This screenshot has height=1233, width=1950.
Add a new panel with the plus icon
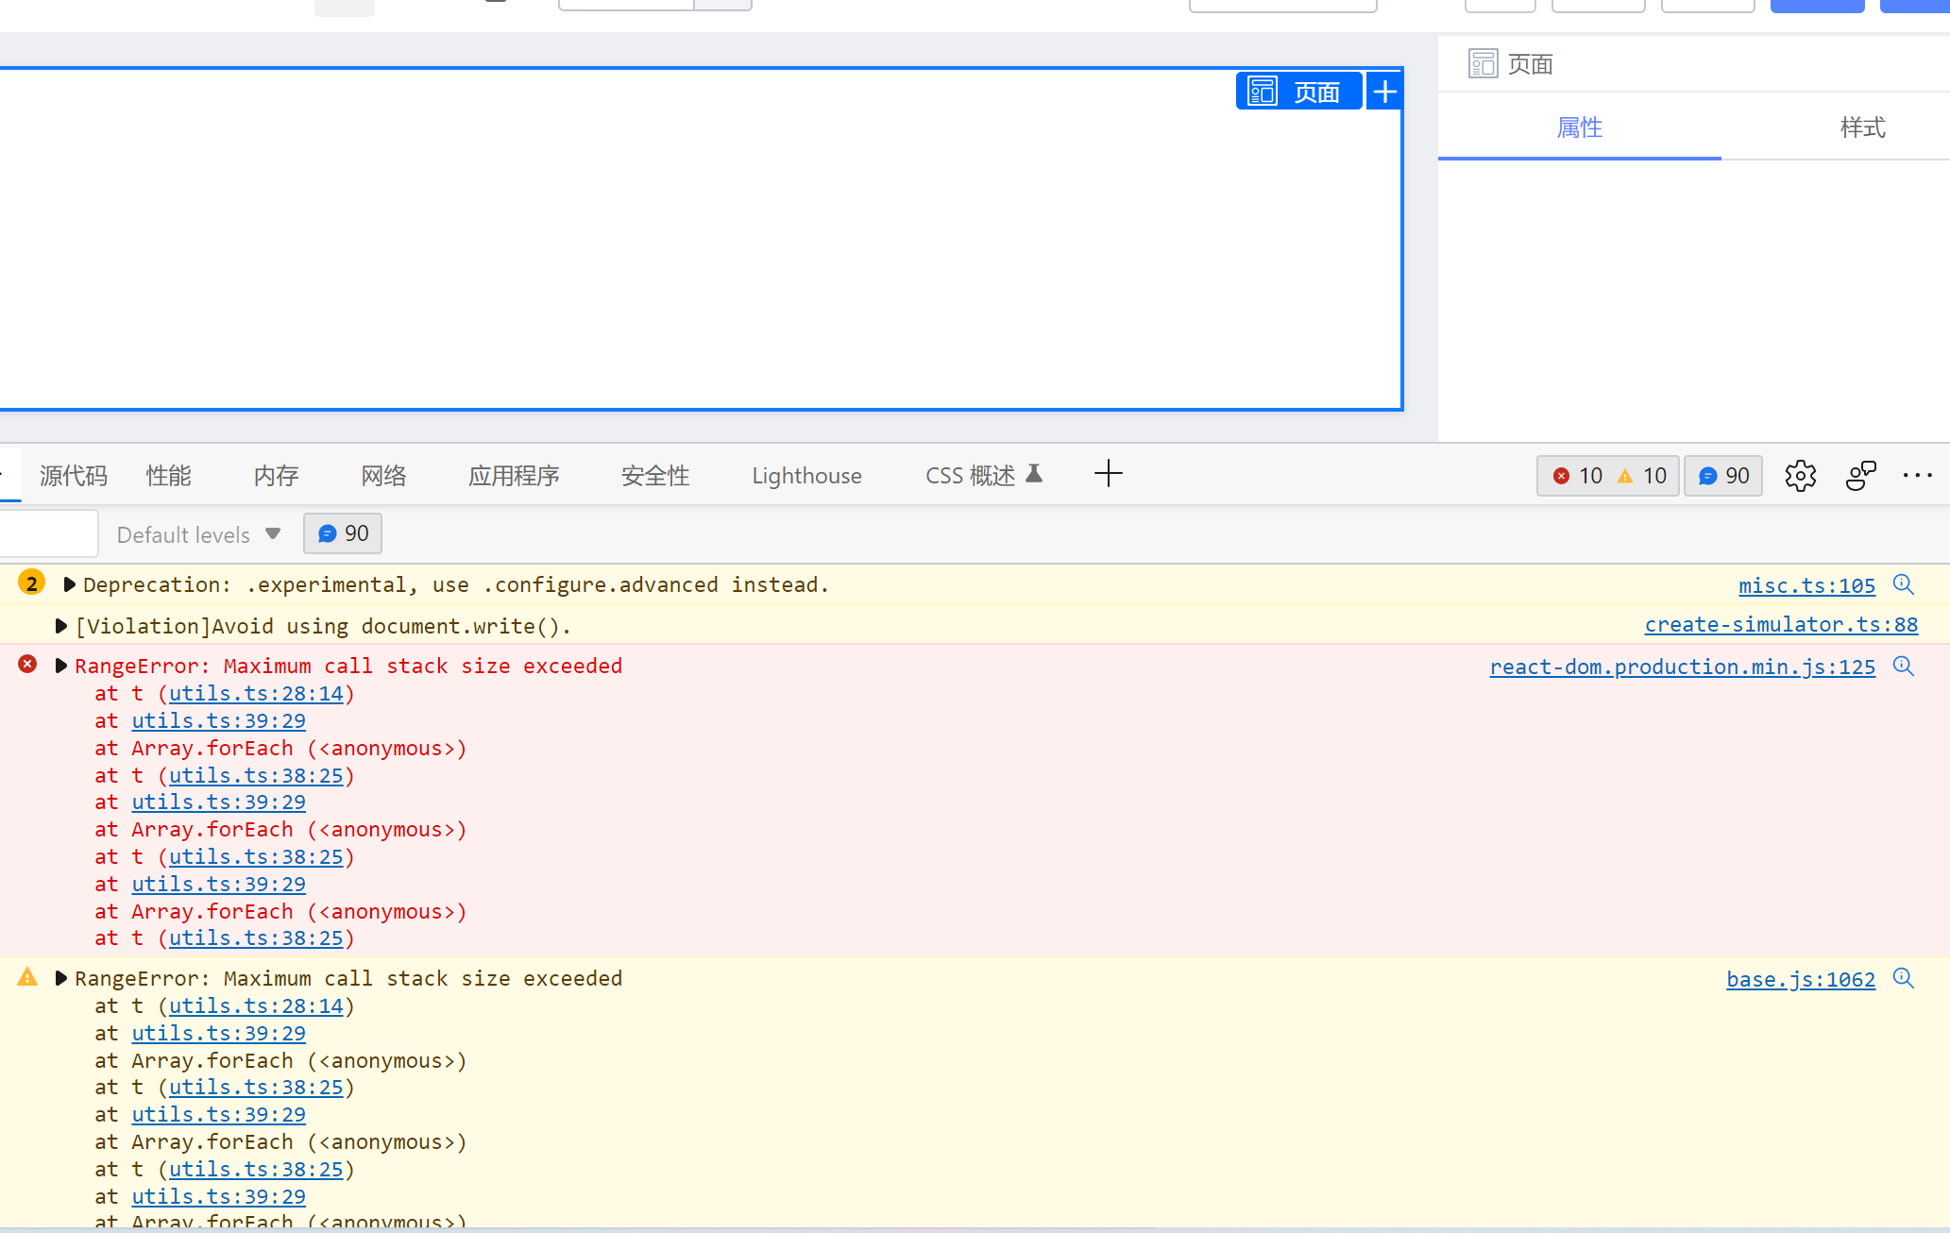click(1108, 474)
